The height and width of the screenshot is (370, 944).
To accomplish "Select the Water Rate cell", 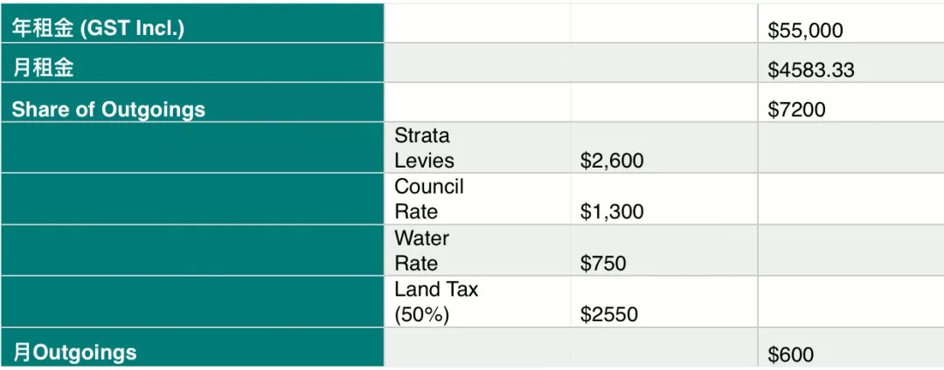I will 477,250.
